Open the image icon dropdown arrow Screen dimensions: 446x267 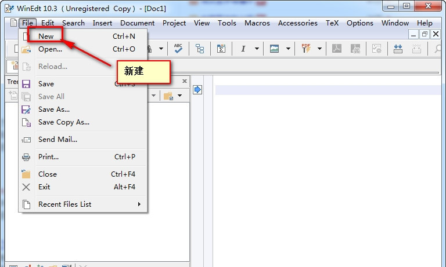pyautogui.click(x=288, y=49)
